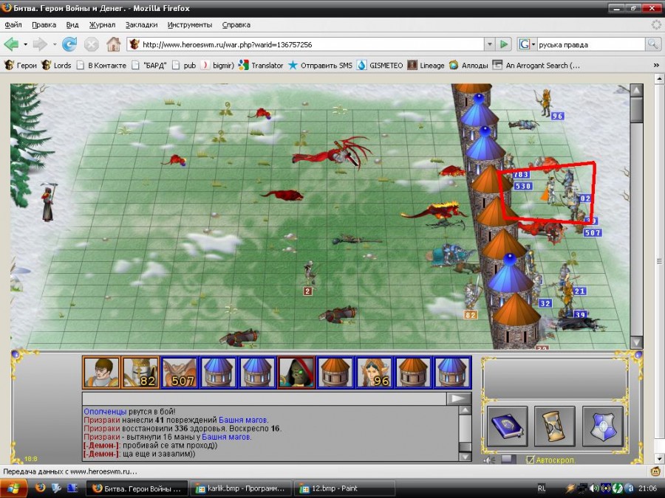The image size is (665, 498).
Task: Select the elf archer portrait numbered 96
Action: click(374, 373)
